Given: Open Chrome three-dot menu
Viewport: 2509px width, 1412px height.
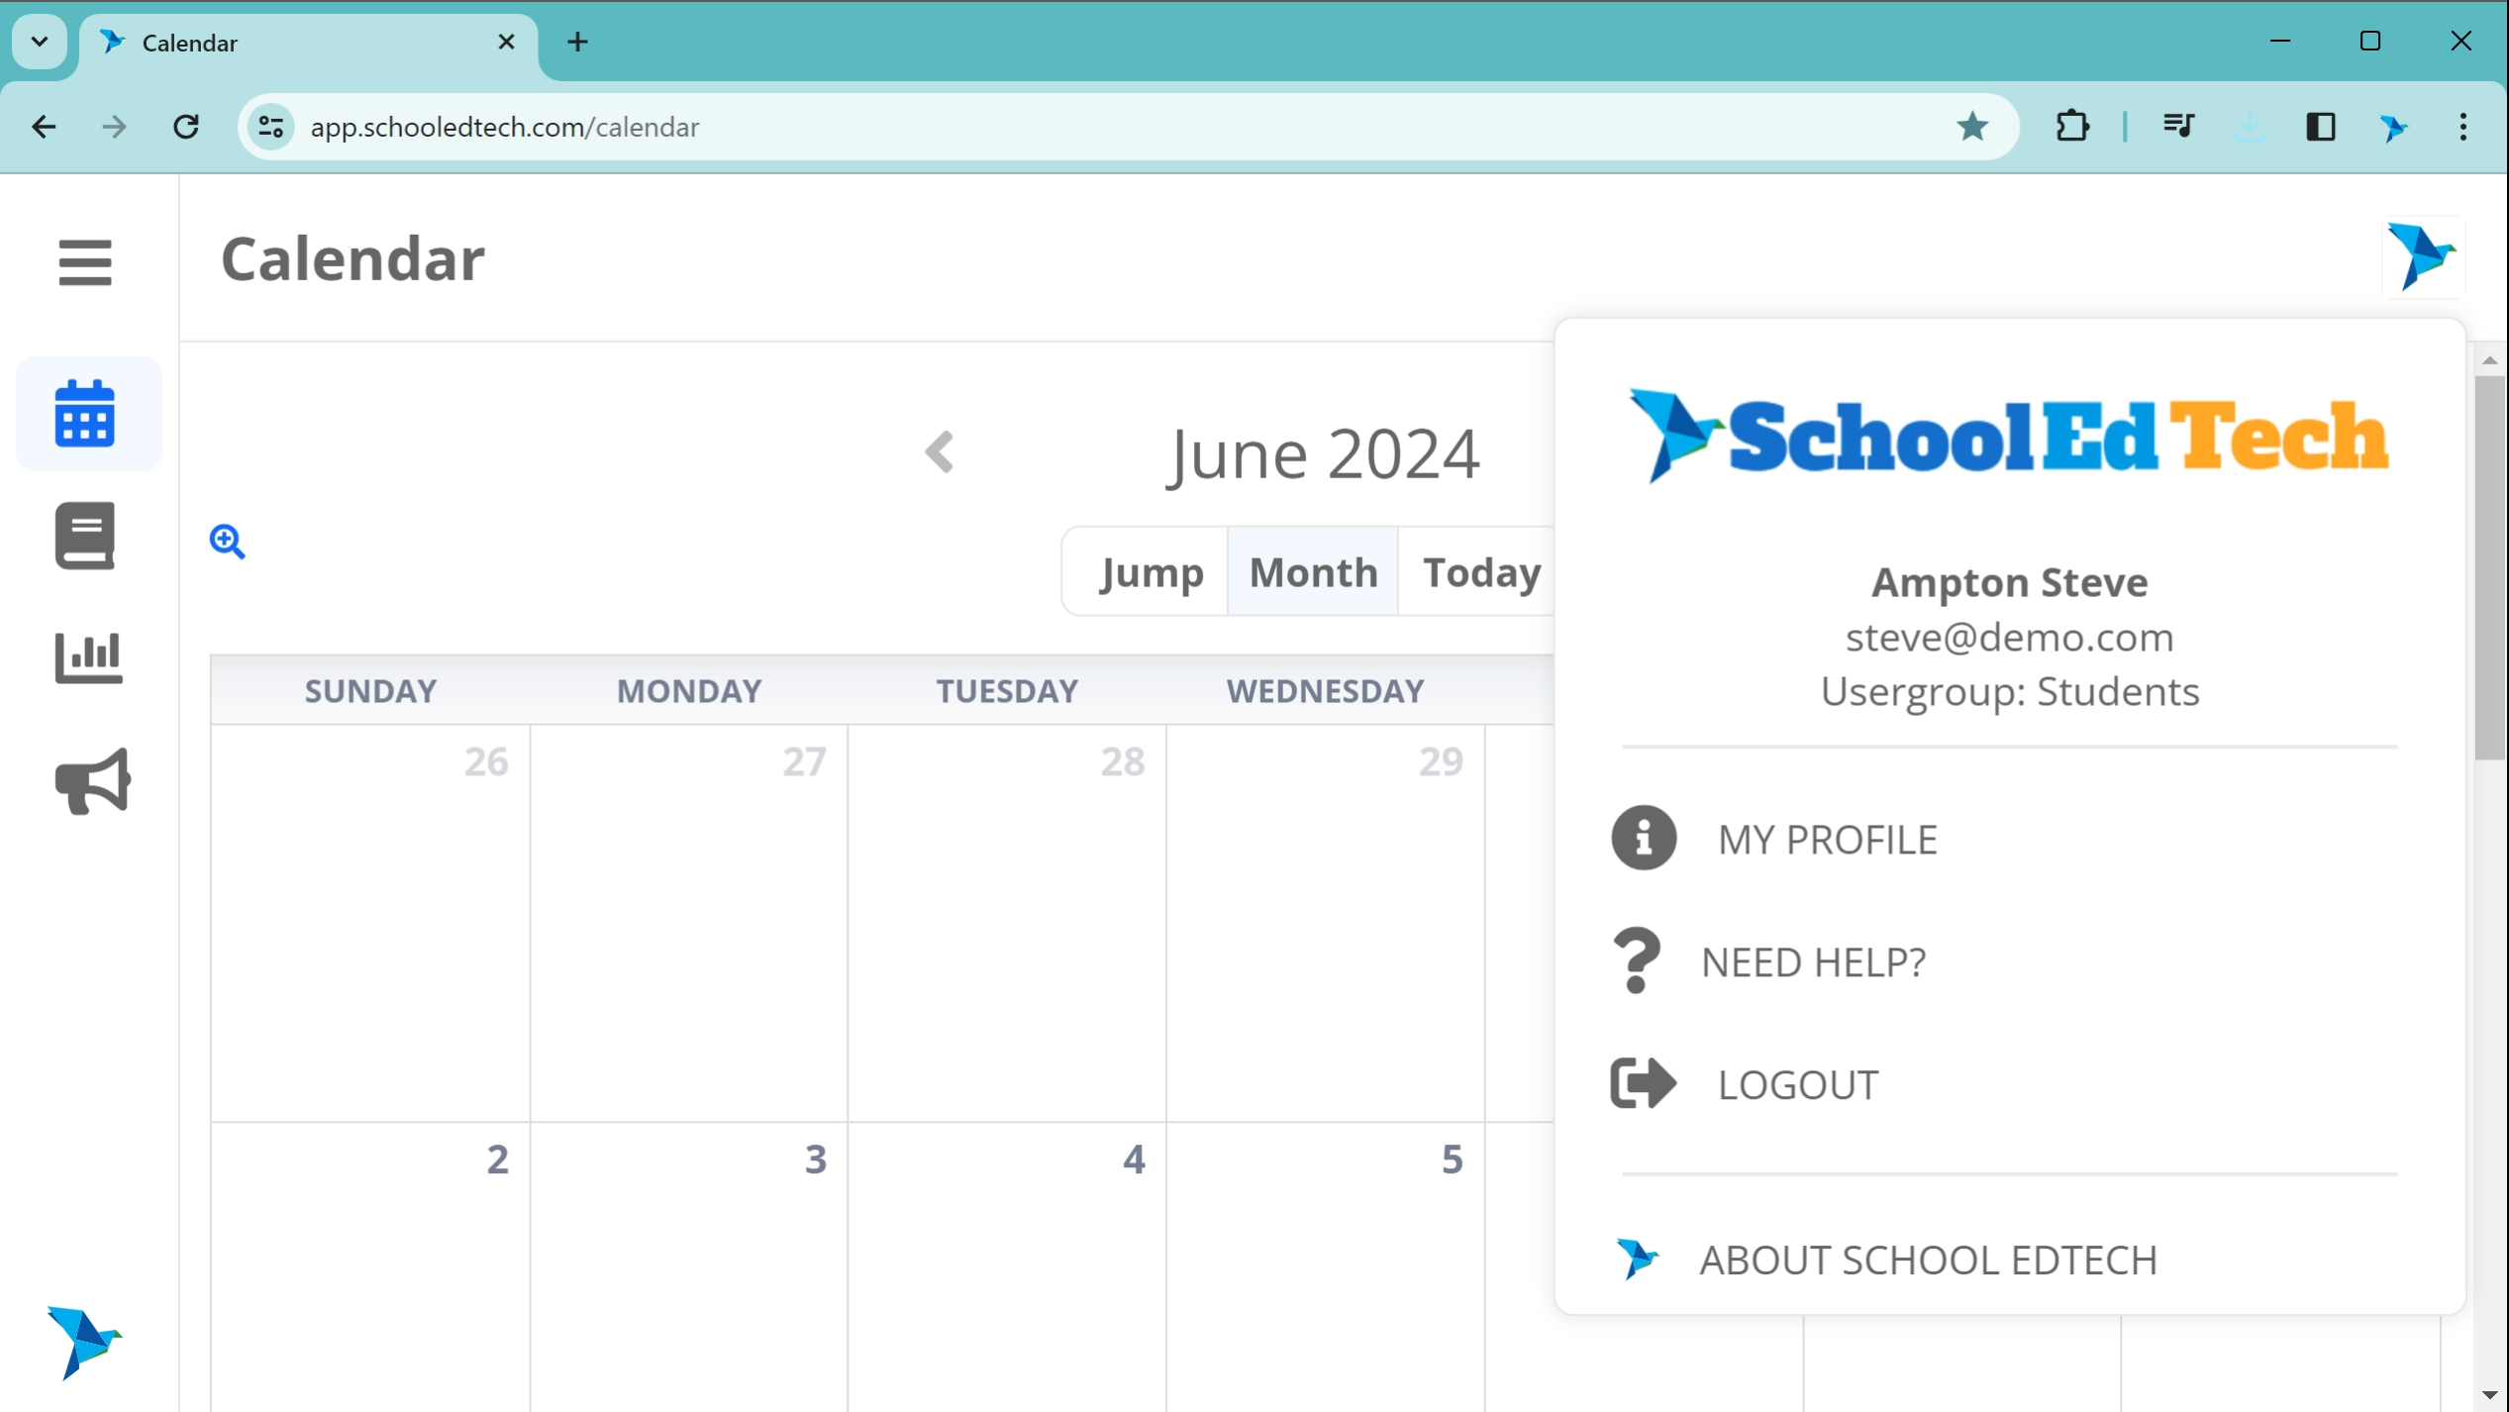Looking at the screenshot, I should pos(2462,127).
